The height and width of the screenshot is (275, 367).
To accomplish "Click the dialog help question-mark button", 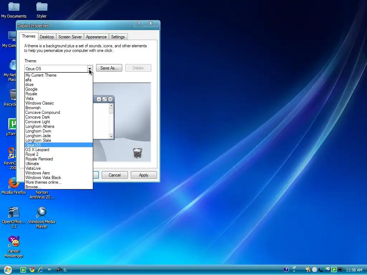I will pyautogui.click(x=139, y=23).
